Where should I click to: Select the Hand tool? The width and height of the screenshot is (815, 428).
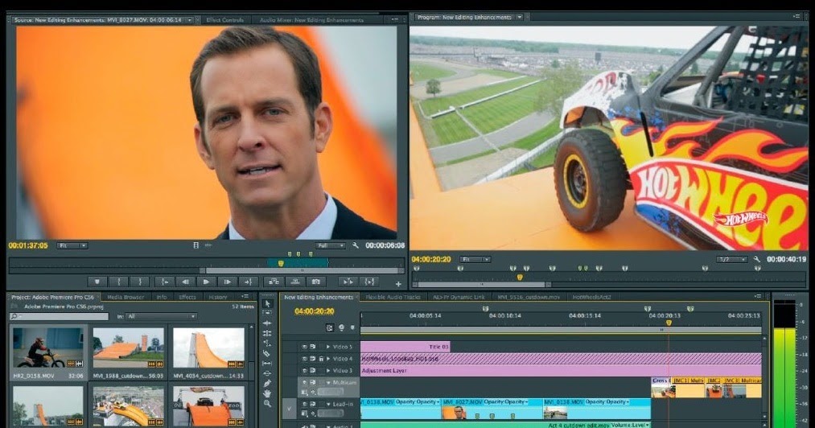267,393
